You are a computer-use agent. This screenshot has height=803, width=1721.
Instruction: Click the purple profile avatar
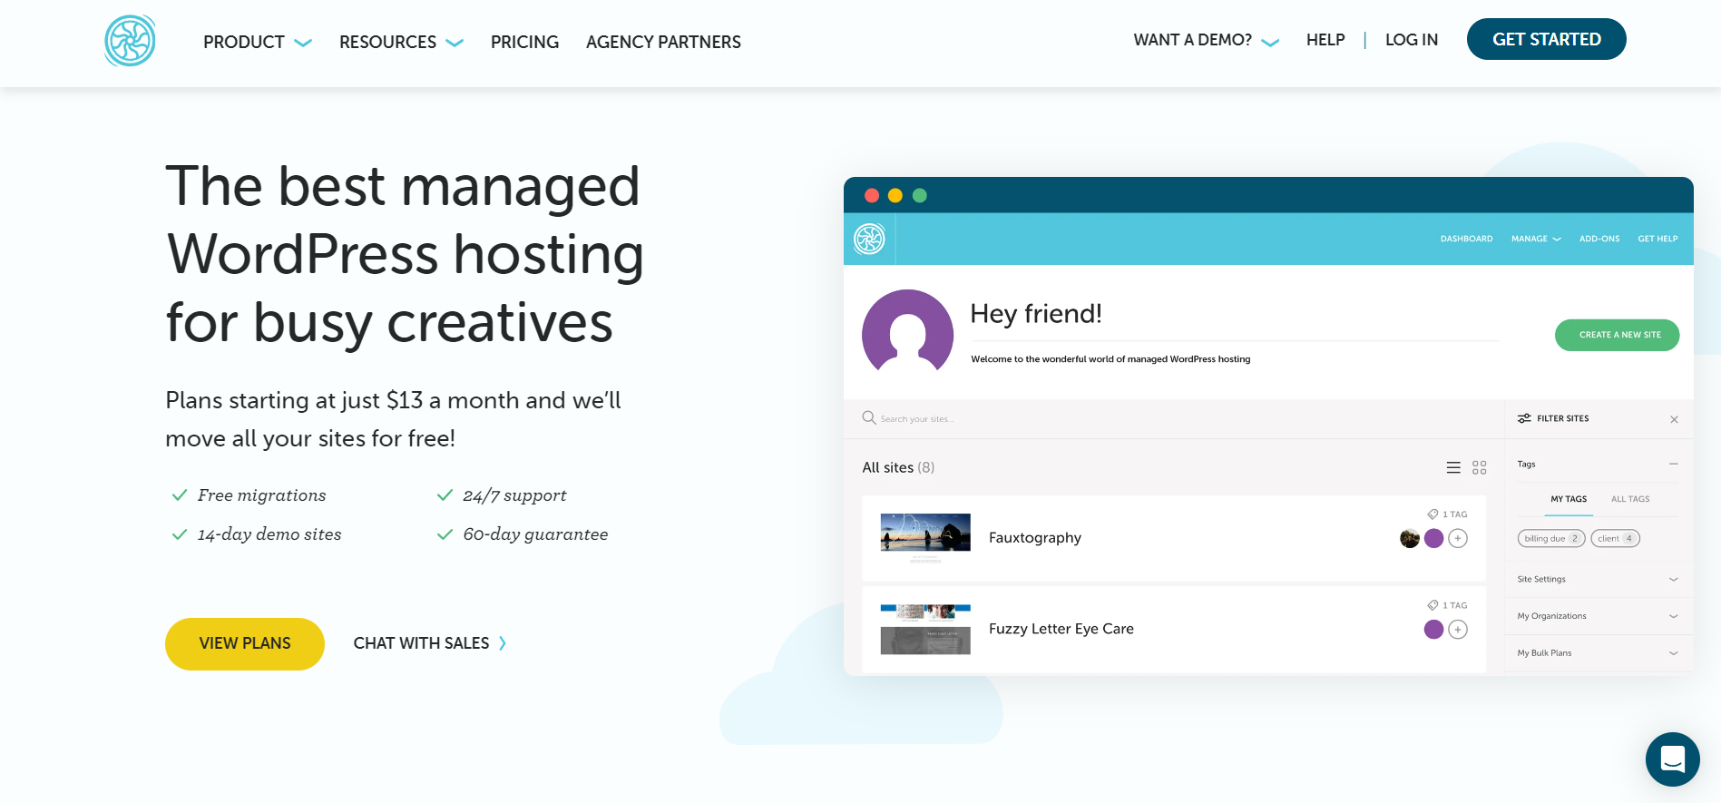(907, 332)
